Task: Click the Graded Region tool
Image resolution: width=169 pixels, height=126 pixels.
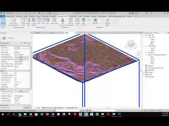Action: tap(107, 22)
